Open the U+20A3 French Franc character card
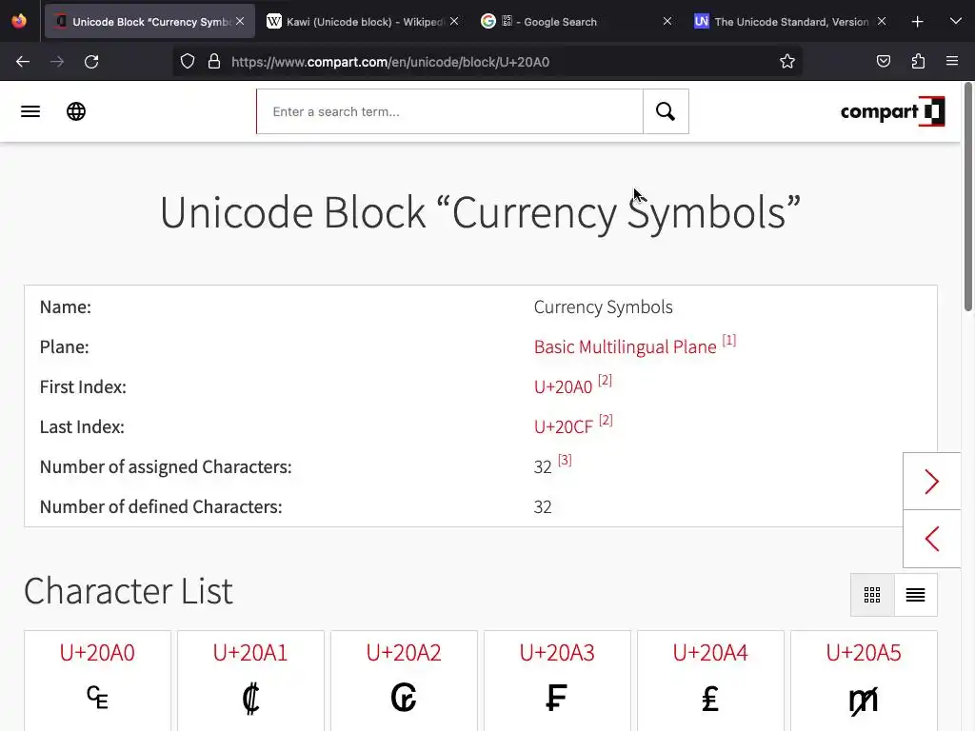 pyautogui.click(x=557, y=681)
